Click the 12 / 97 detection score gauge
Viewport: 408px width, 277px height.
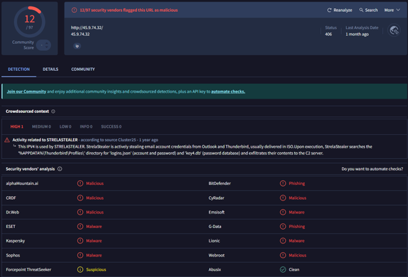pos(29,22)
